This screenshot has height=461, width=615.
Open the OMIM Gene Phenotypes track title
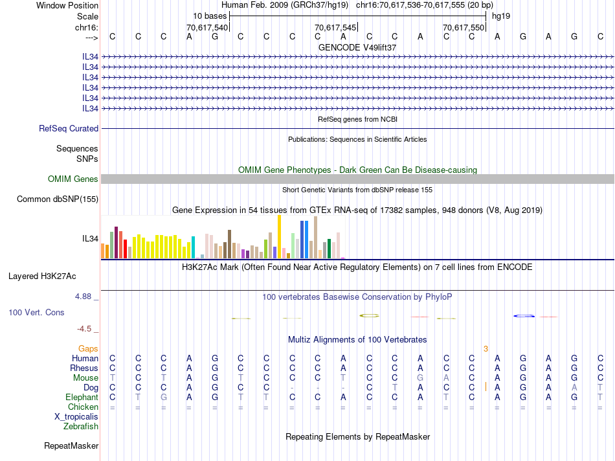(357, 170)
